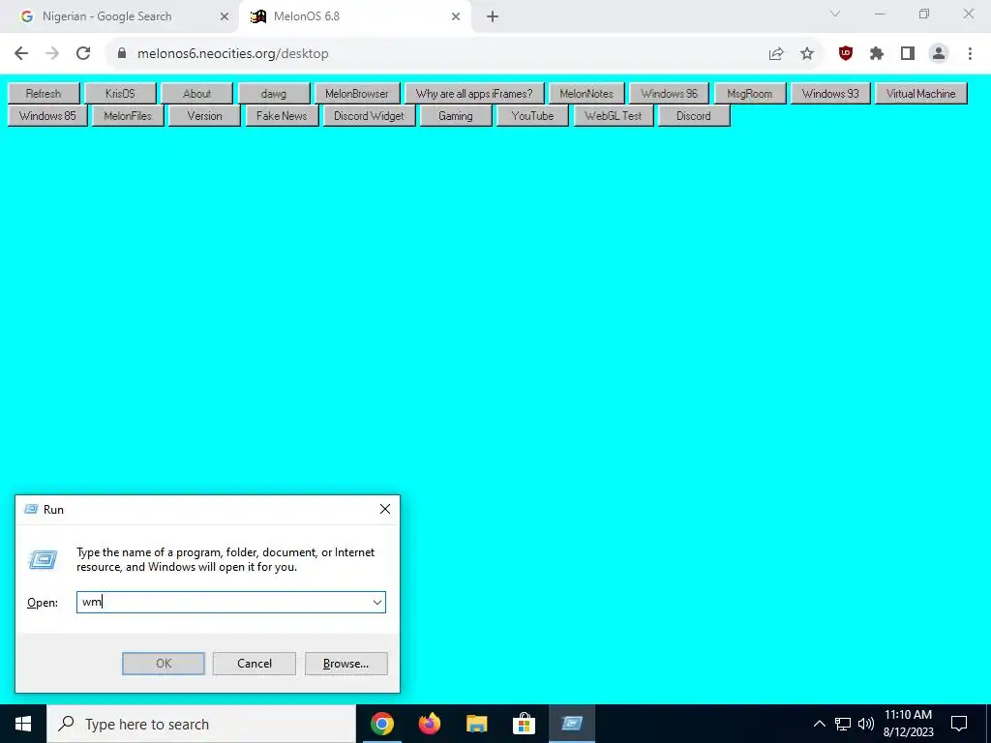Open MelonBrowser

(357, 94)
